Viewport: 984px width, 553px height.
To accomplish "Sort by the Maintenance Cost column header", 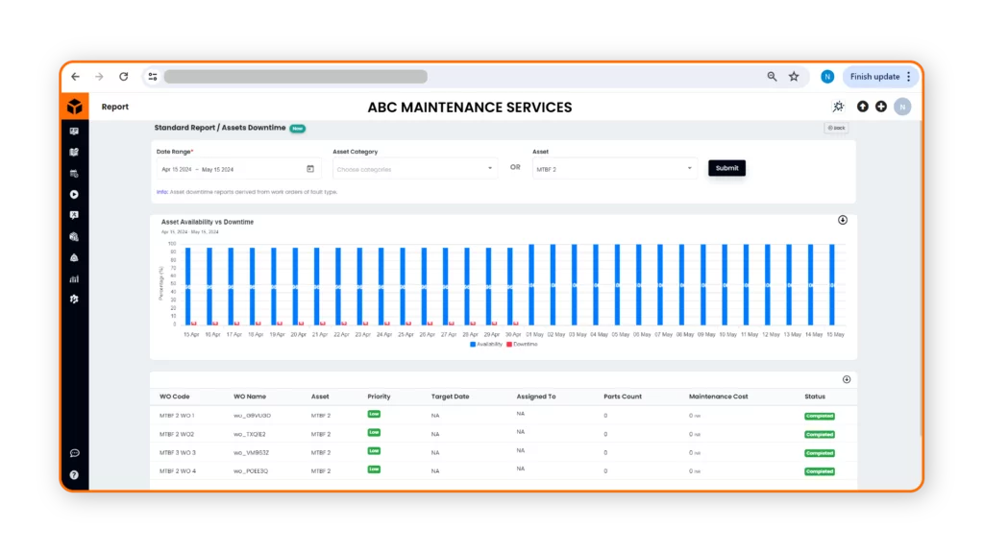I will click(719, 397).
